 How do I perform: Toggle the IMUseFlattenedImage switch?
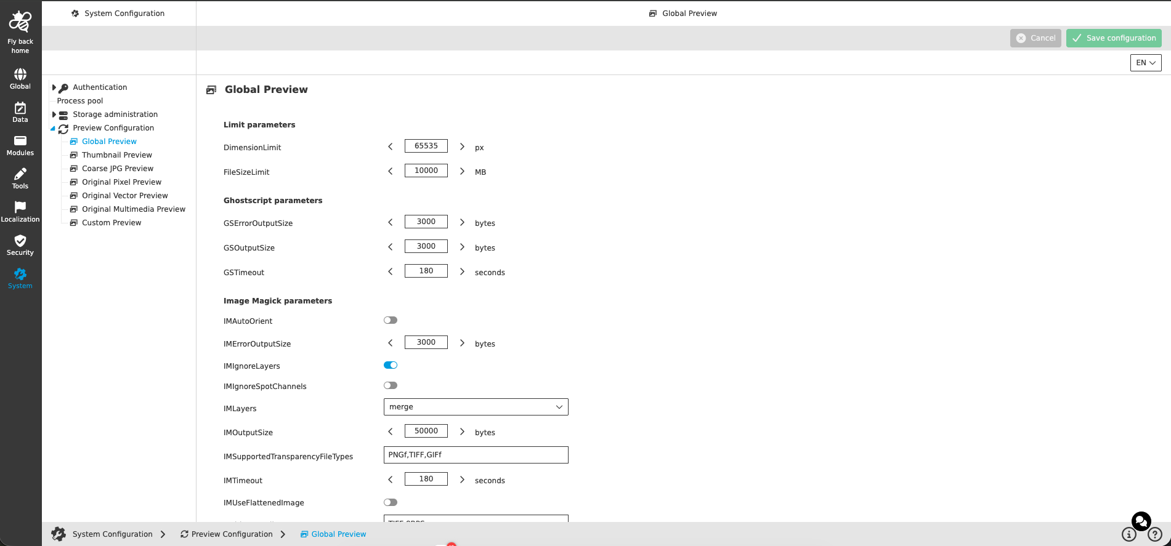[391, 502]
